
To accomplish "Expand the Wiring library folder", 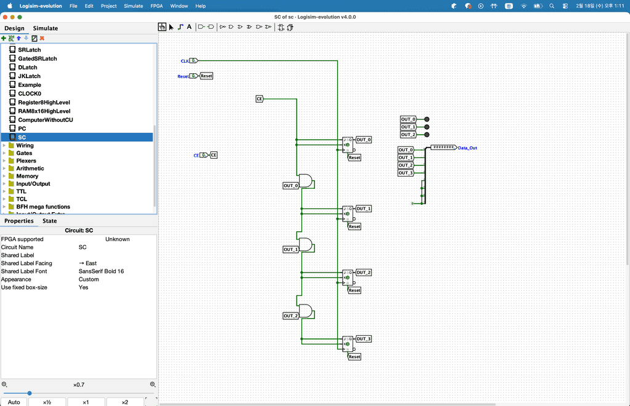I will (x=5, y=146).
